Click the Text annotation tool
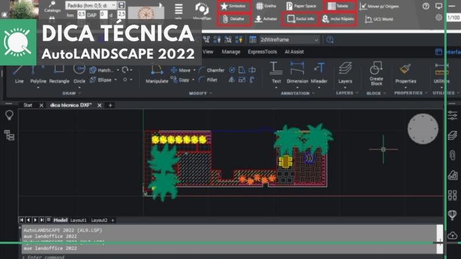The image size is (461, 259). coord(276,73)
